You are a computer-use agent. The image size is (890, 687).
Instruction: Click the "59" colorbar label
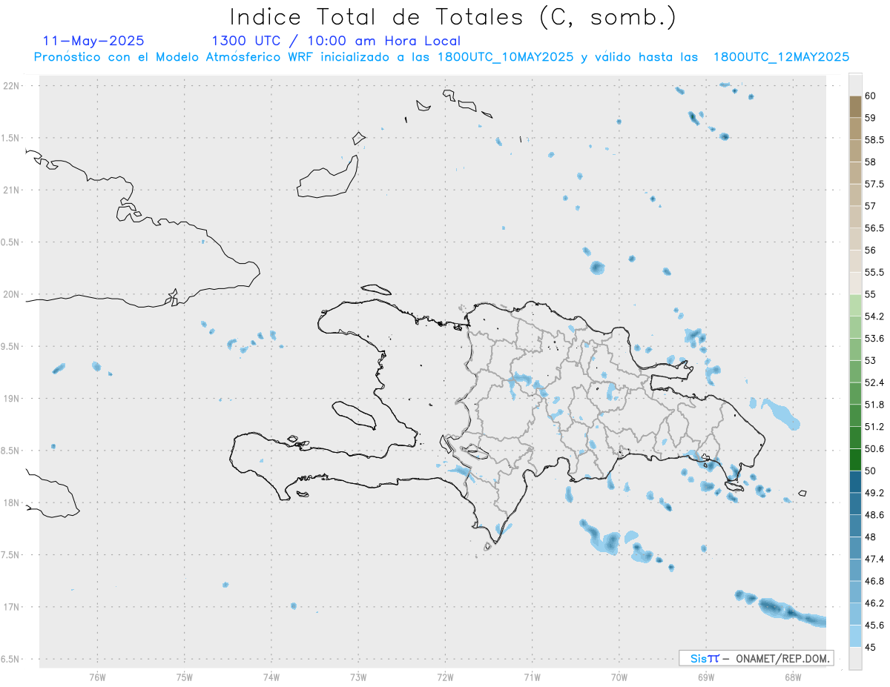click(871, 118)
